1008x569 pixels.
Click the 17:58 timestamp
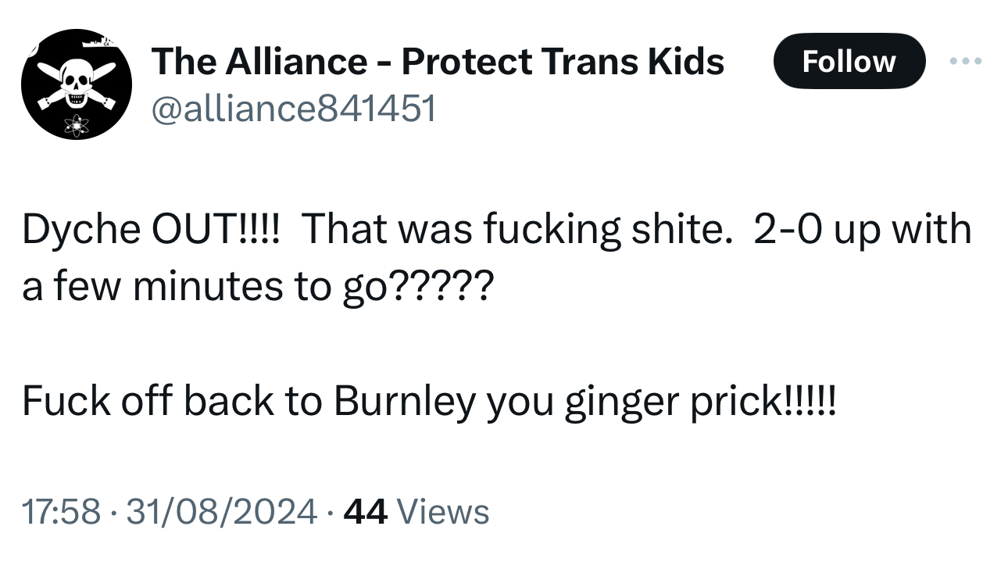point(61,512)
